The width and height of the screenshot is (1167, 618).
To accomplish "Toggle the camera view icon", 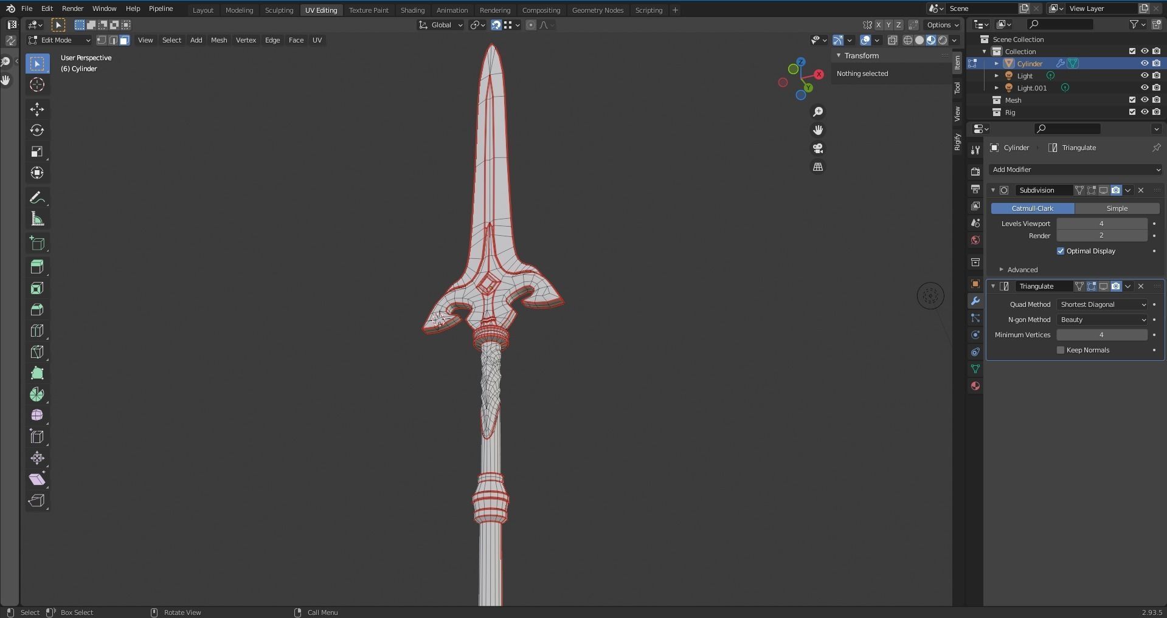I will [x=818, y=148].
